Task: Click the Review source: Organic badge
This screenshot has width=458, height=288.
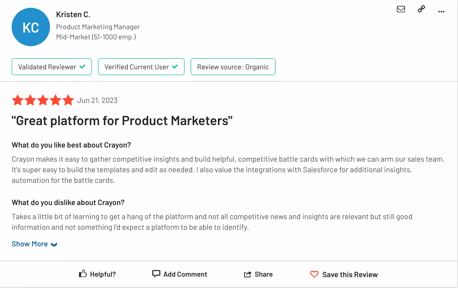Action: point(233,67)
